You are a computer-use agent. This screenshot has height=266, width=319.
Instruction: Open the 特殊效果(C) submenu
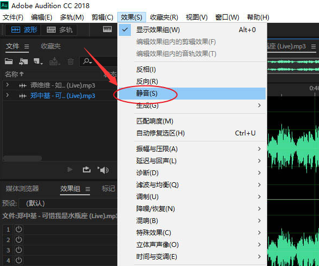point(192,233)
